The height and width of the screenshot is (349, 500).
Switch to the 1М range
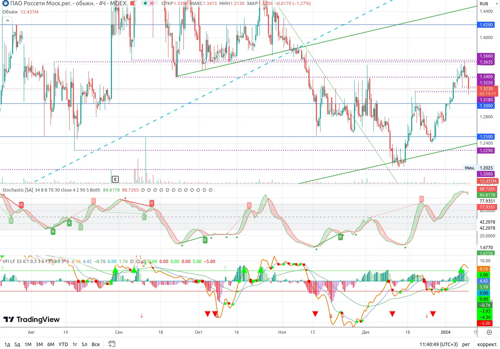coord(28,344)
